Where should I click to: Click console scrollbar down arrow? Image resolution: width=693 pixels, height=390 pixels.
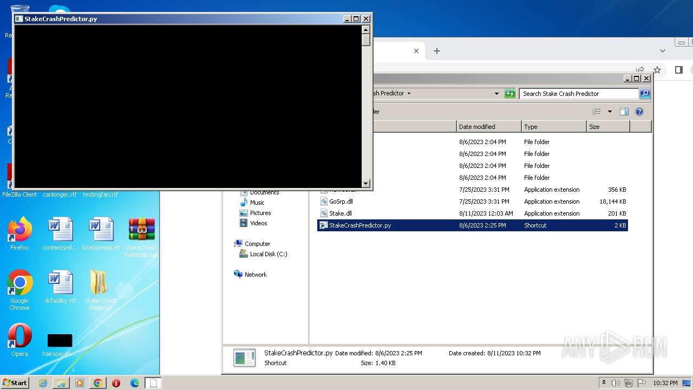(366, 184)
